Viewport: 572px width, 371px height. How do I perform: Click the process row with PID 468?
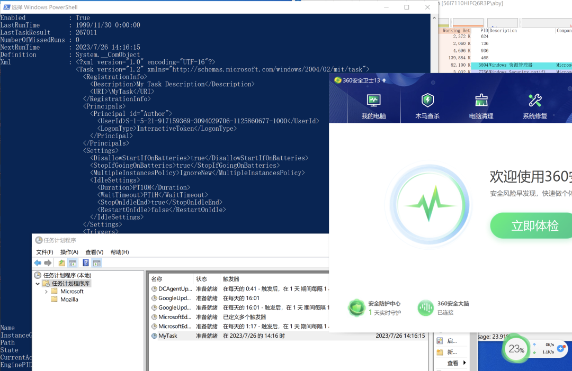coord(505,58)
